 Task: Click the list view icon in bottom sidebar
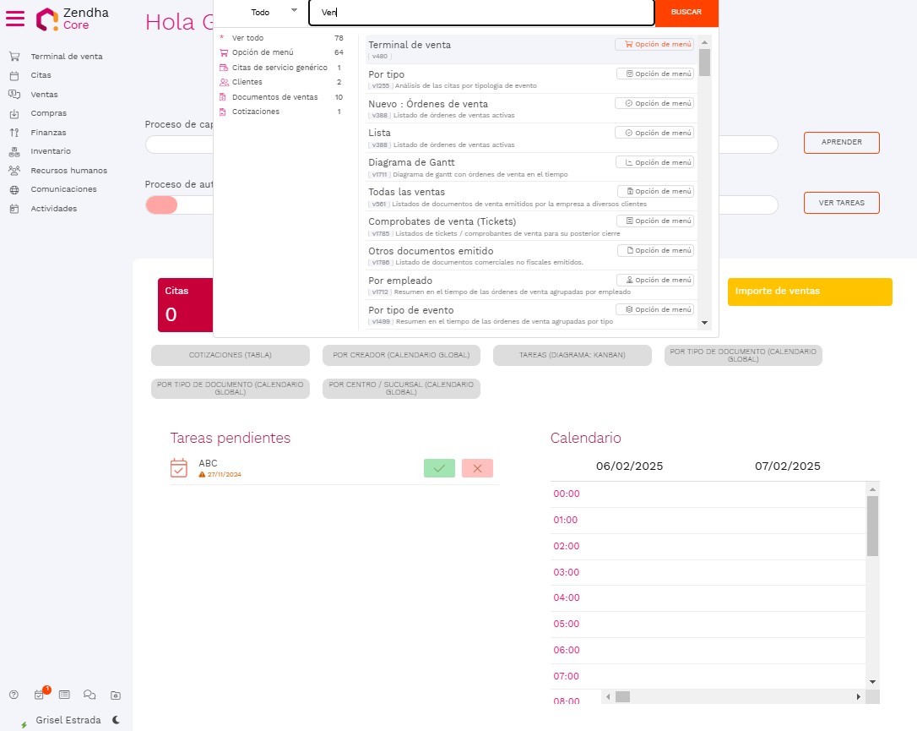tap(64, 695)
